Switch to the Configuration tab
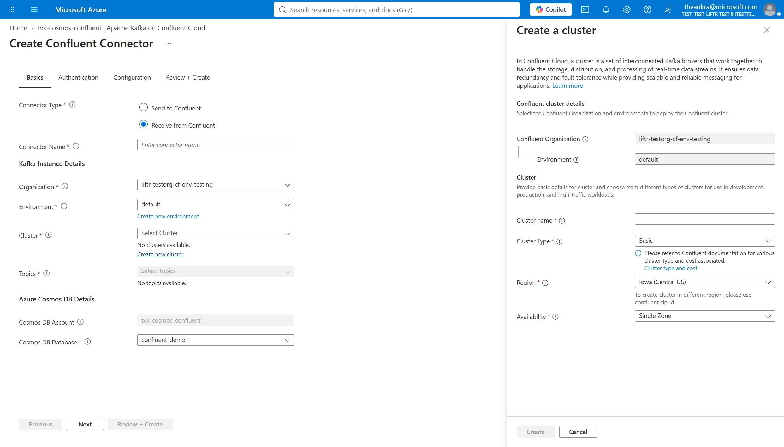 coord(132,77)
